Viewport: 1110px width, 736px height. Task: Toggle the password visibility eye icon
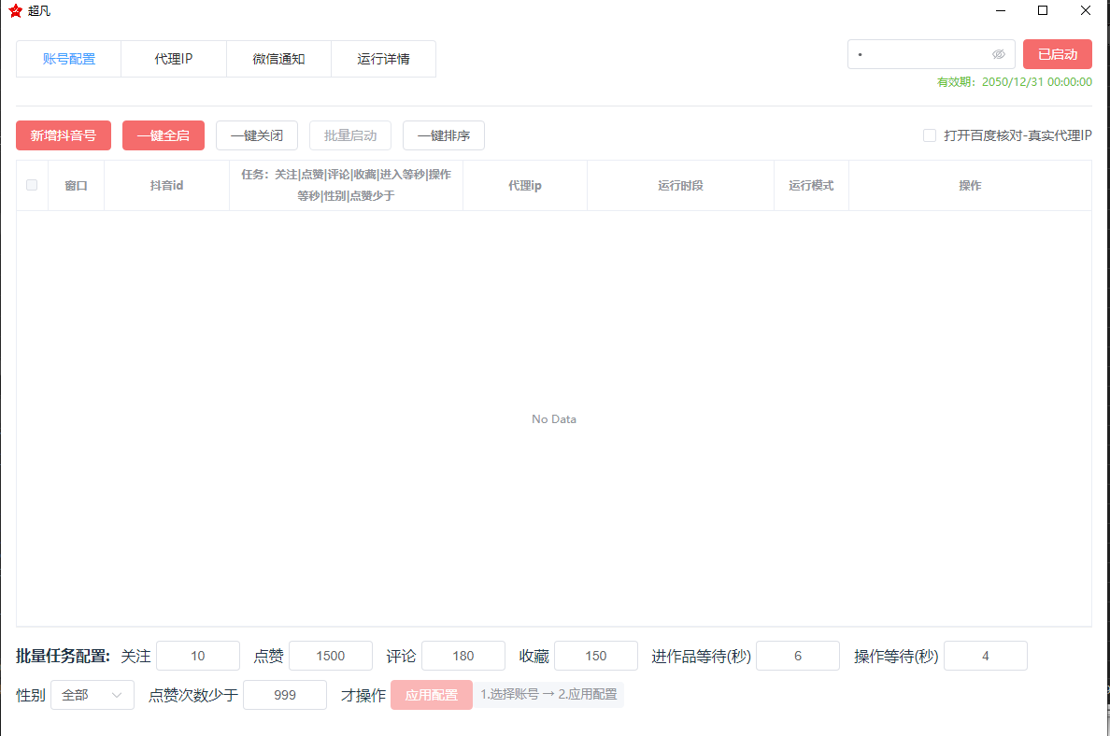[999, 54]
